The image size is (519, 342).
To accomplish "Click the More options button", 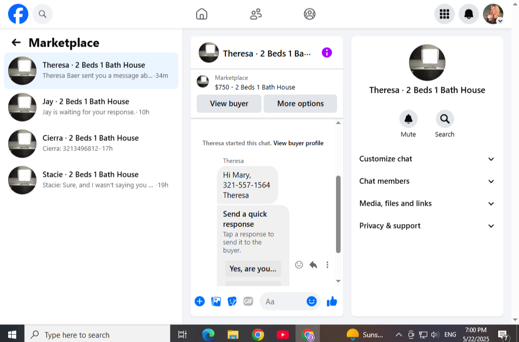I will tap(300, 103).
